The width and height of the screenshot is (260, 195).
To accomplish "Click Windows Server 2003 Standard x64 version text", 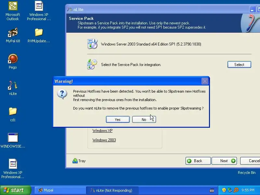I will click(x=151, y=44).
